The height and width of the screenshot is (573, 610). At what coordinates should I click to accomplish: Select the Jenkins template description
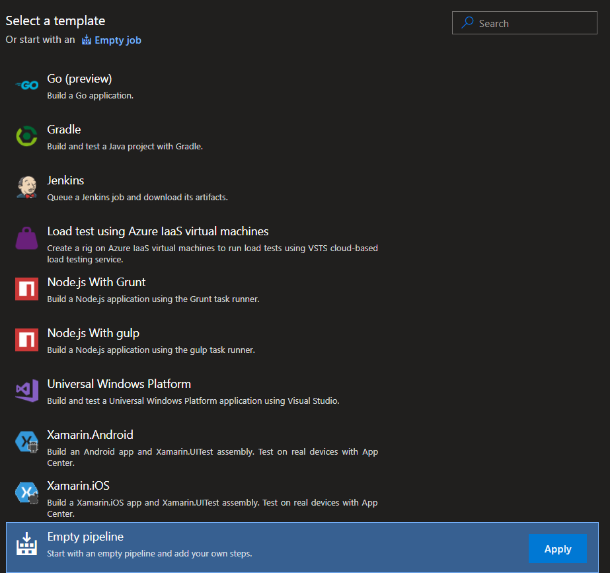(137, 197)
